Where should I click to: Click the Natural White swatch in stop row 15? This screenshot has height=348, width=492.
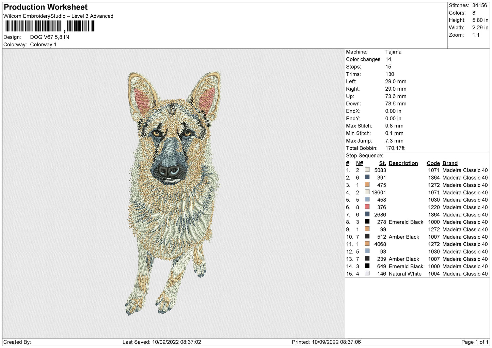point(367,273)
